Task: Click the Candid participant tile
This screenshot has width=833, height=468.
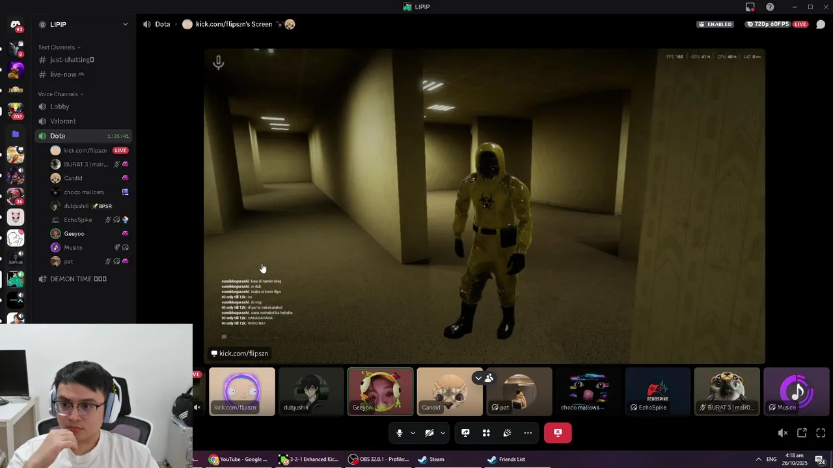Action: (450, 392)
